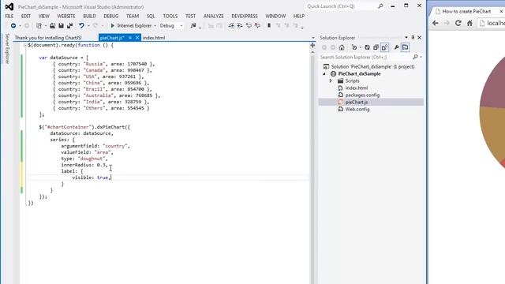Select pieChart.js in Solution Explorer
The image size is (505, 284).
356,102
